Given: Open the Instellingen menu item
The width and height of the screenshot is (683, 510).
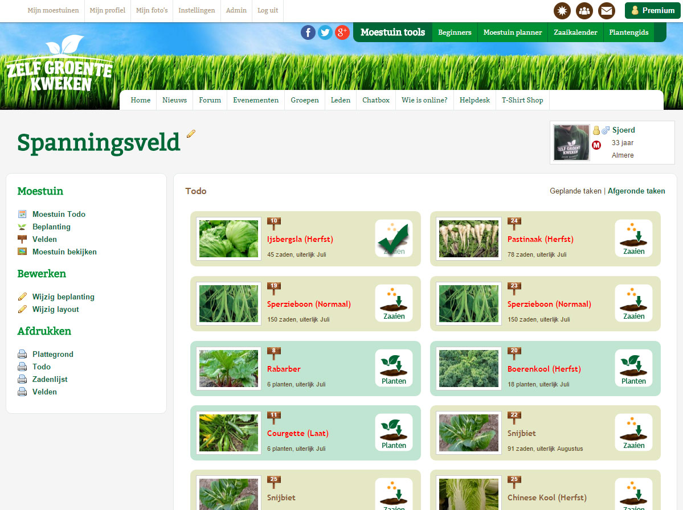Looking at the screenshot, I should (x=196, y=10).
